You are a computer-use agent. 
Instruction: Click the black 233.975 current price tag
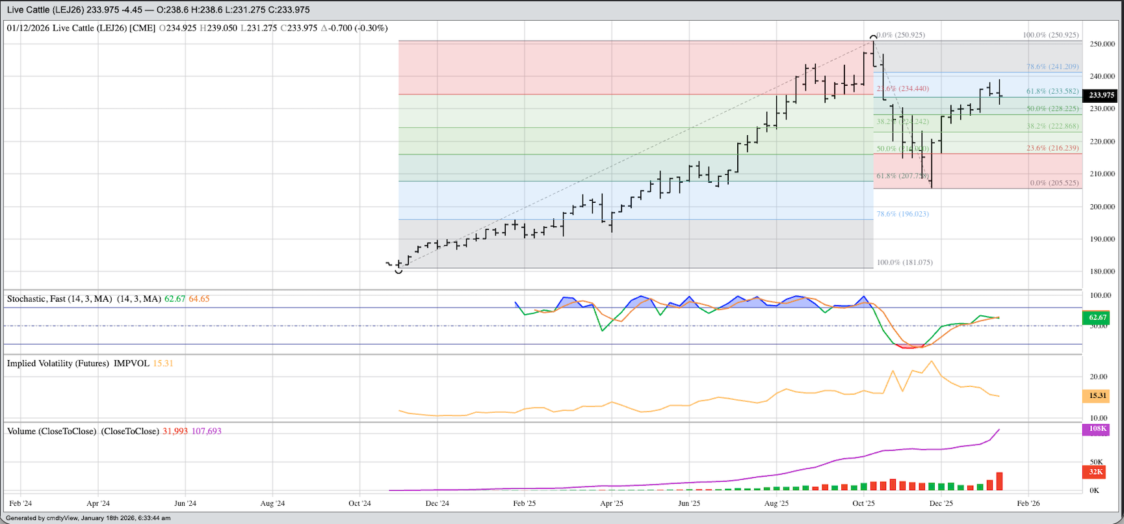click(x=1101, y=95)
